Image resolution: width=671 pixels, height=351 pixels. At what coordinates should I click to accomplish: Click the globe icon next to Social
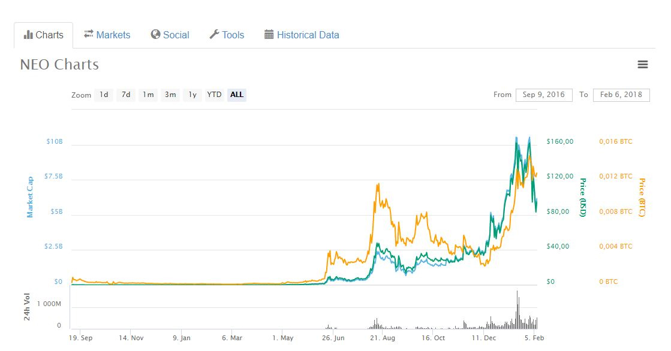click(x=155, y=35)
